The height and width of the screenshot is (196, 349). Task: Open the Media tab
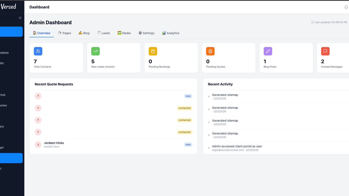[x=124, y=33]
